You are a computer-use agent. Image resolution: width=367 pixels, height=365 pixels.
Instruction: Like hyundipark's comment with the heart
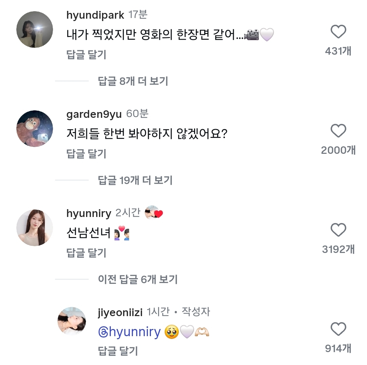(338, 32)
